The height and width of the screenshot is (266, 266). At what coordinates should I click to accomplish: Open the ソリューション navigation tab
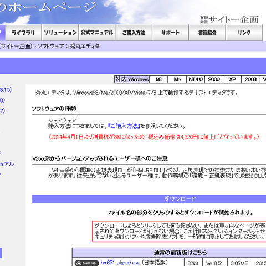[x=60, y=33]
